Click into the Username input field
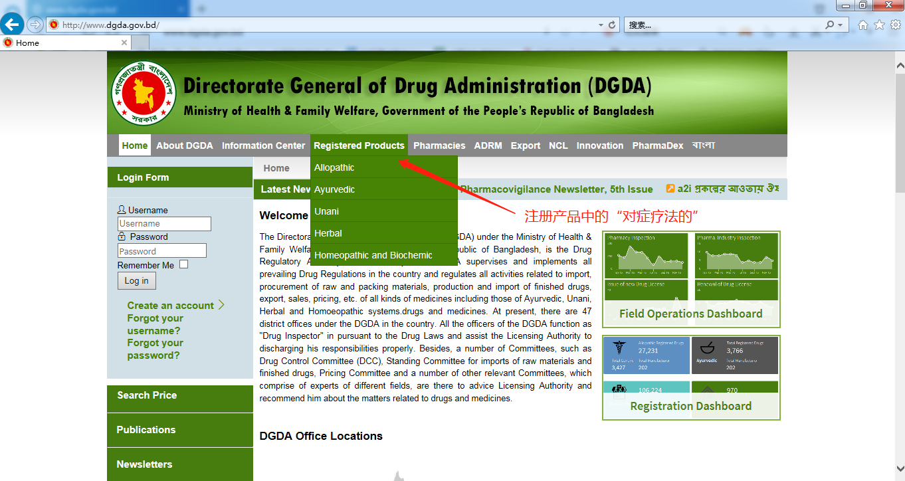The height and width of the screenshot is (481, 905). (164, 224)
